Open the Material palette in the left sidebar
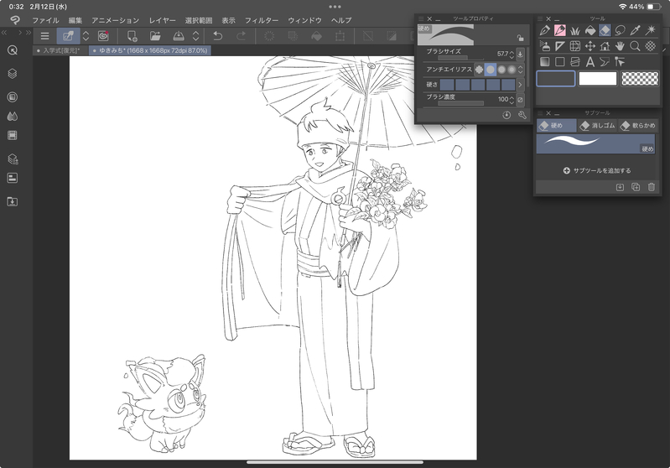The image size is (670, 468). [x=13, y=201]
